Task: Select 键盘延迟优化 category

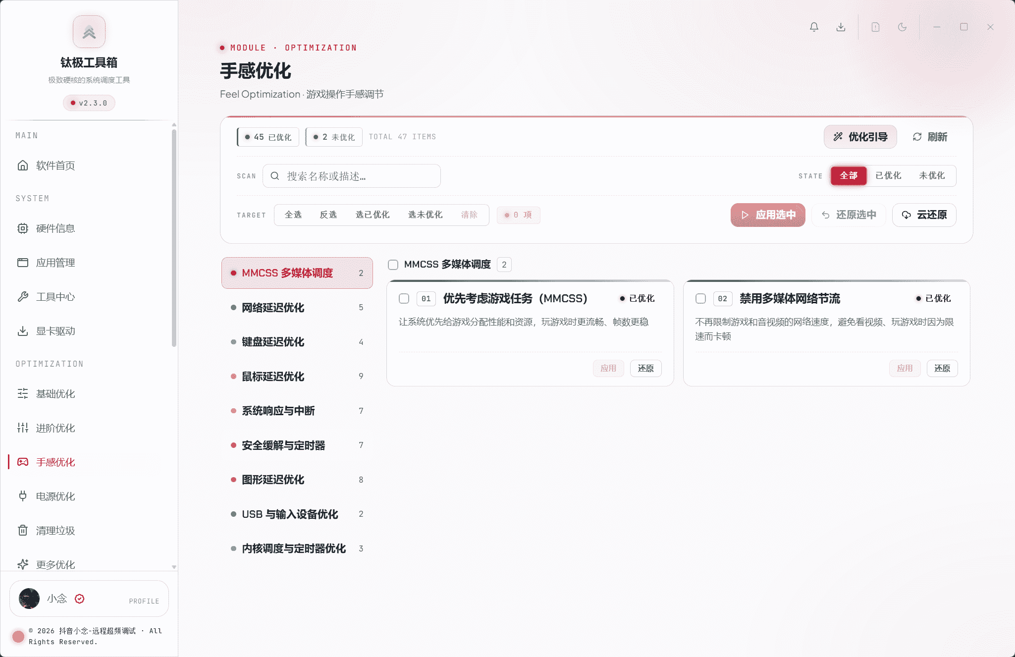Action: pos(297,342)
